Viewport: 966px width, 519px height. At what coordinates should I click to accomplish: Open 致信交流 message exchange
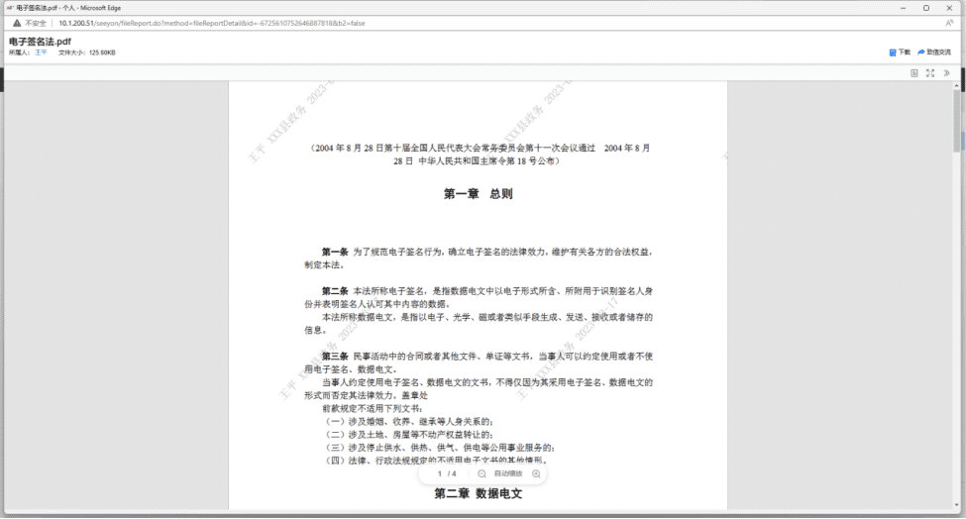coord(934,52)
